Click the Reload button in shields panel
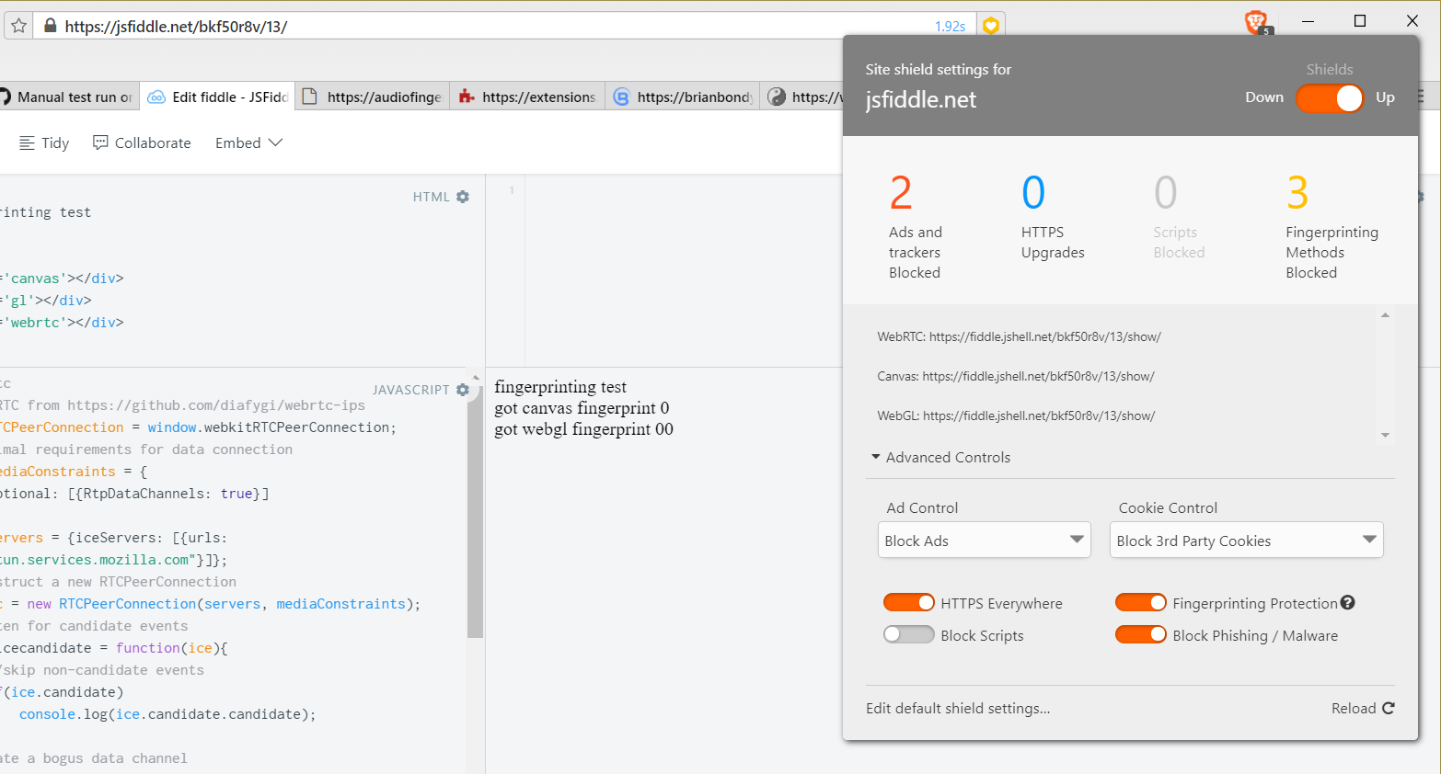Viewport: 1441px width, 774px height. pyautogui.click(x=1363, y=708)
